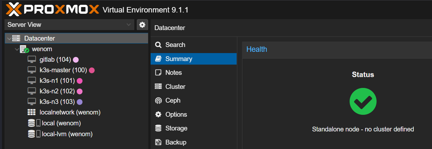Click the green health status checkmark

click(363, 101)
